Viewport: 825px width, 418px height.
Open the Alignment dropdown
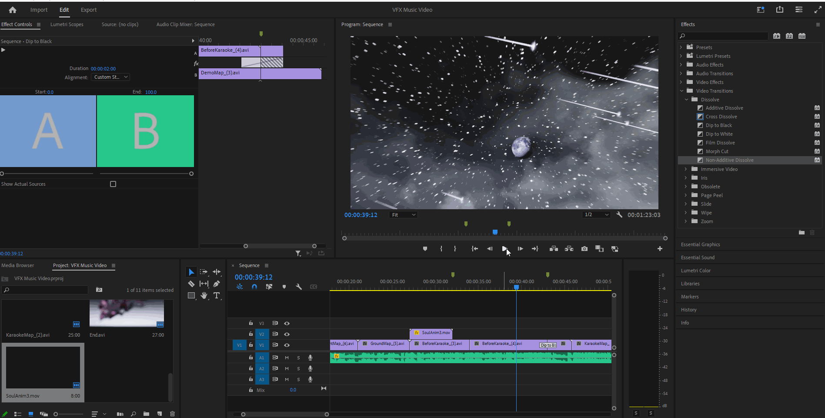pyautogui.click(x=110, y=77)
